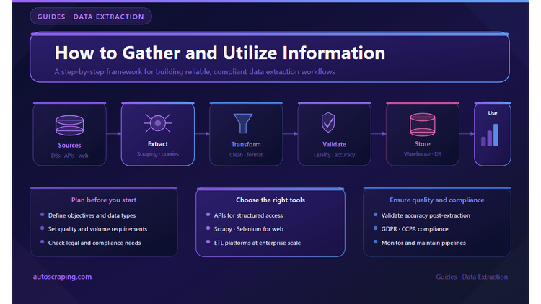Click the Use bar chart icon

pos(490,135)
